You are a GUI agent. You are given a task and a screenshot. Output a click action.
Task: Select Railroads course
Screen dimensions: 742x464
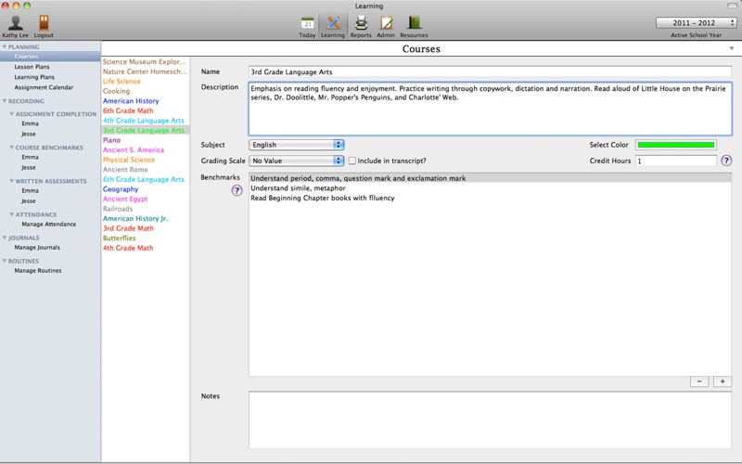pos(118,209)
